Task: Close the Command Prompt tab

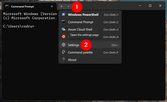Action: point(52,6)
